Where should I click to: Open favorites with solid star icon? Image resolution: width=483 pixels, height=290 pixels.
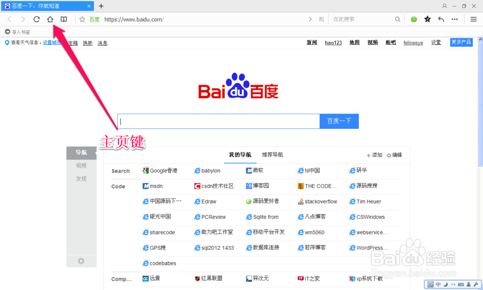[427, 19]
